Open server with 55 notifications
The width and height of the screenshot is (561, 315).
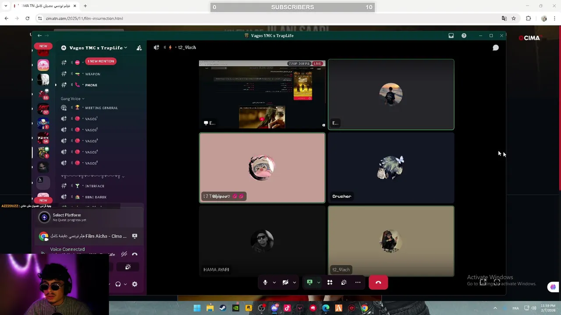[43, 94]
